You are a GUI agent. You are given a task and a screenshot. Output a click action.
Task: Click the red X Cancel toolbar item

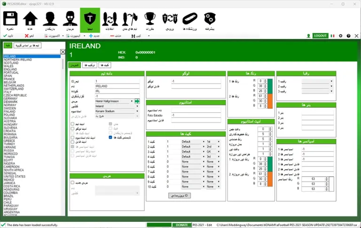(x=29, y=36)
